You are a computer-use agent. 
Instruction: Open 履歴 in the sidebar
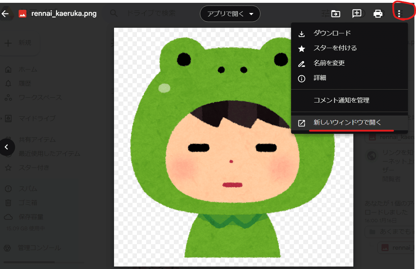tap(25, 83)
